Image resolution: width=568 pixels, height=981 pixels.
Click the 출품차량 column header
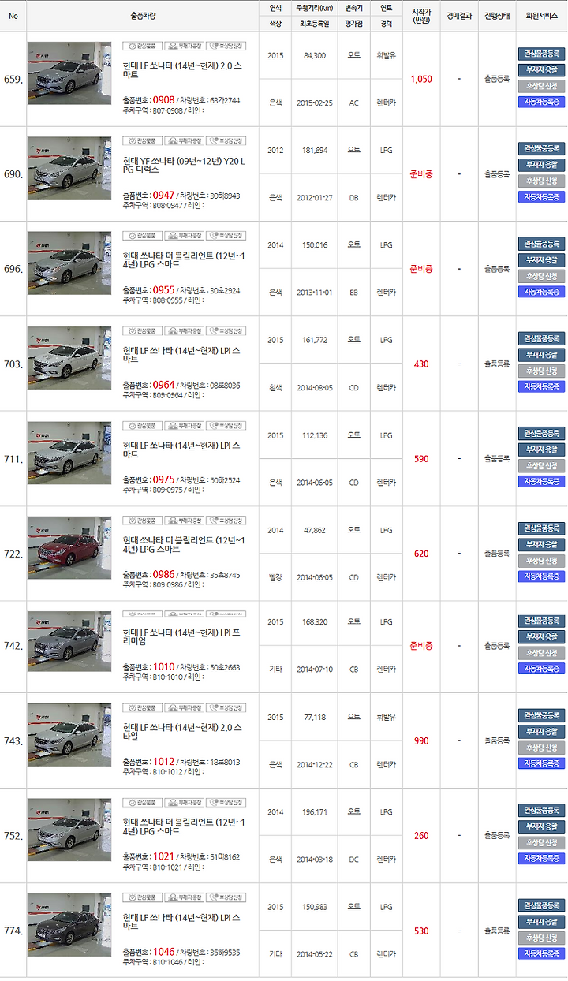[143, 16]
